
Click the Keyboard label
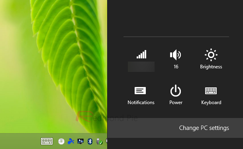pos(211,103)
